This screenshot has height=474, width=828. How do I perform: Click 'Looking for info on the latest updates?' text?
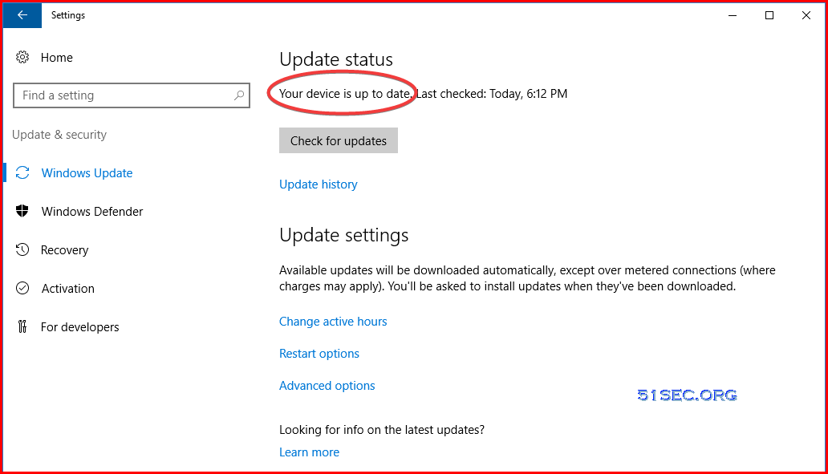(x=382, y=430)
